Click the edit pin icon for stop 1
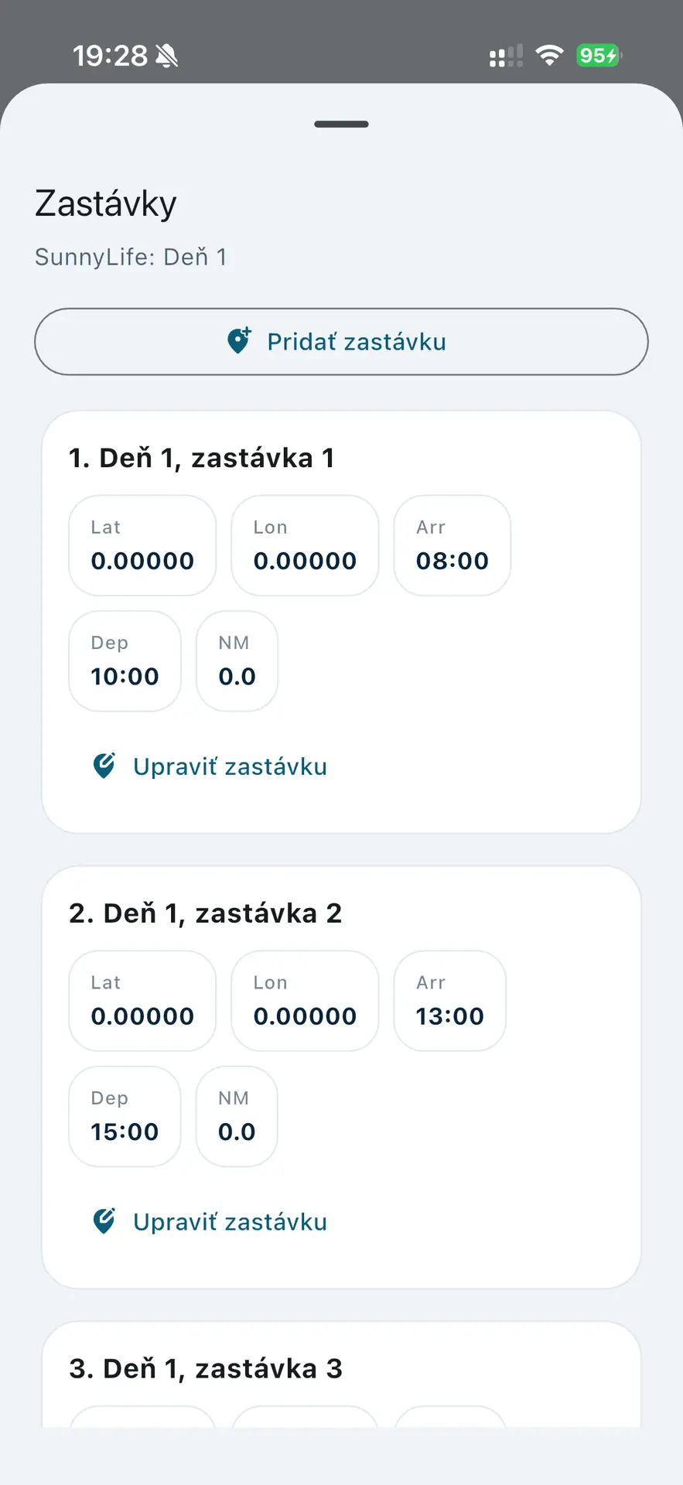Screen dimensions: 683x1485 pos(104,766)
